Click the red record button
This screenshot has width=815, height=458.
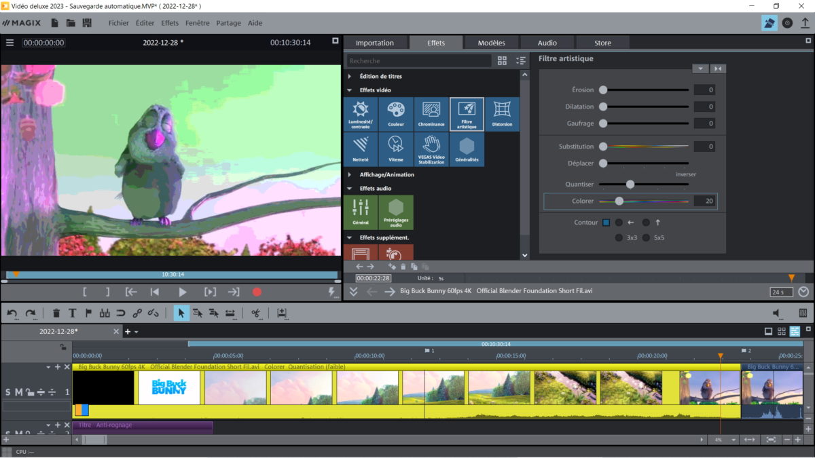(x=257, y=292)
